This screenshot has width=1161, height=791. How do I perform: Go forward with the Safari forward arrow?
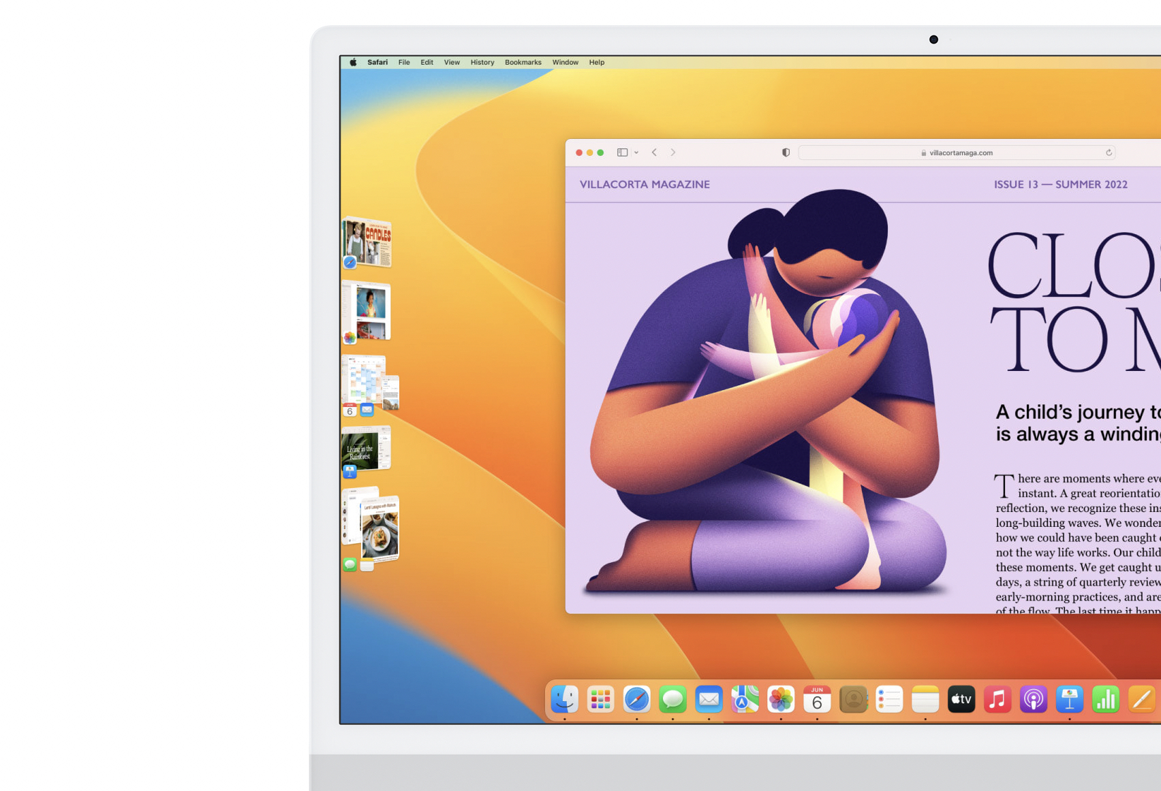[x=673, y=152]
